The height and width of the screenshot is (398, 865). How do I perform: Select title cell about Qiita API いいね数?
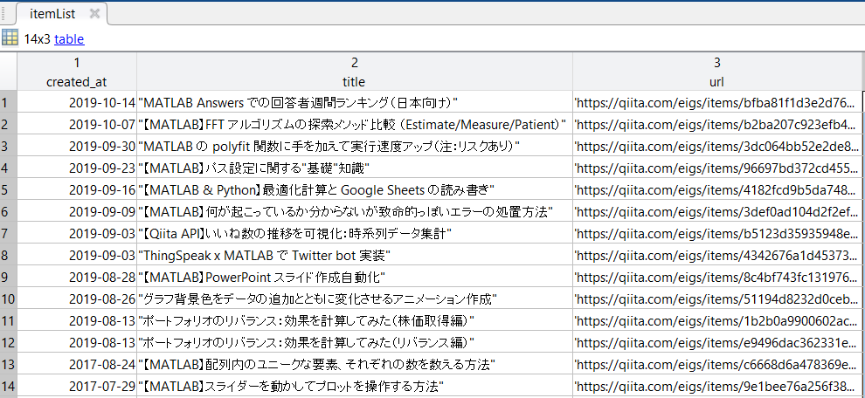[x=354, y=233]
